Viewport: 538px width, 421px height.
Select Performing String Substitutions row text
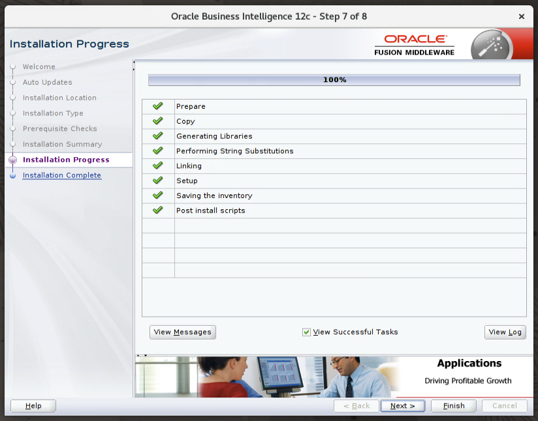234,151
